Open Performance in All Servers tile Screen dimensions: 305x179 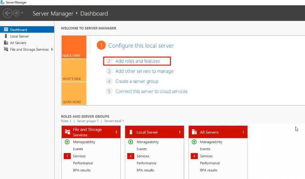click(x=210, y=163)
